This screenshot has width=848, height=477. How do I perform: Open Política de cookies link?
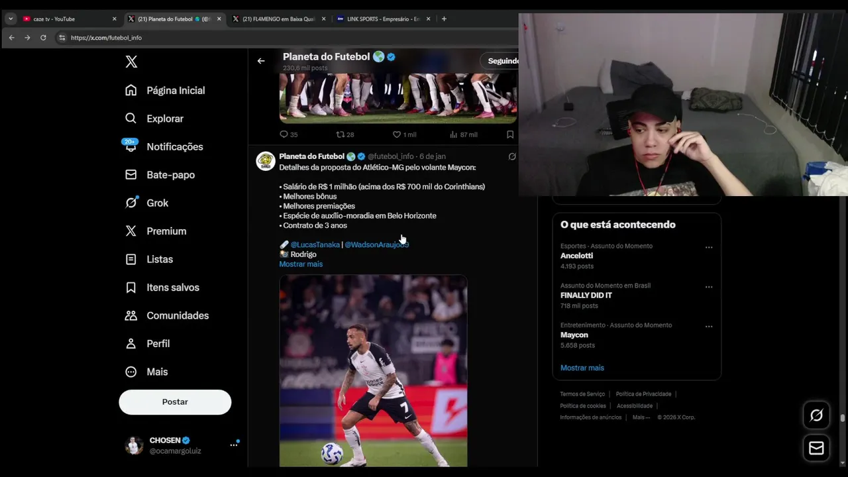coord(583,406)
